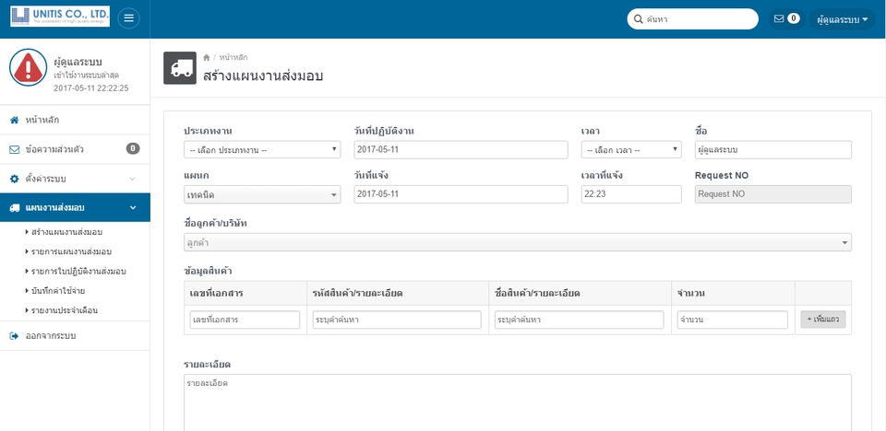This screenshot has width=886, height=431.
Task: Open the เลือก ประเภทงาน dropdown
Action: point(262,149)
